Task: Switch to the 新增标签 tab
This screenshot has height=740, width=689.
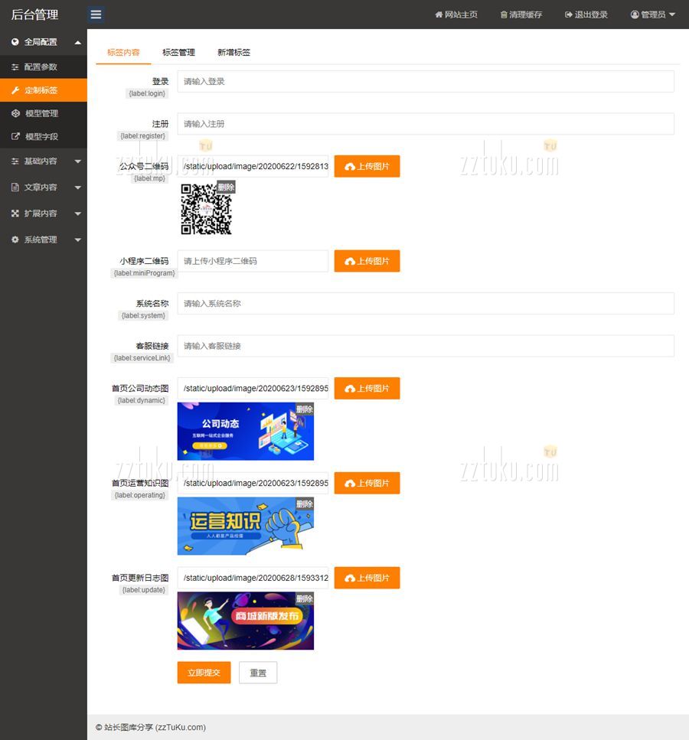Action: 233,53
